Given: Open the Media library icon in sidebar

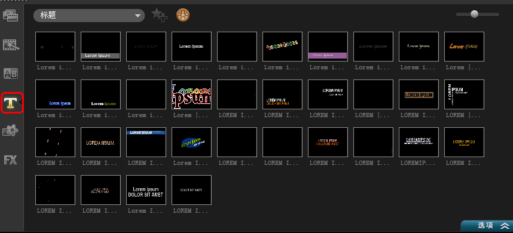Looking at the screenshot, I should [x=11, y=16].
